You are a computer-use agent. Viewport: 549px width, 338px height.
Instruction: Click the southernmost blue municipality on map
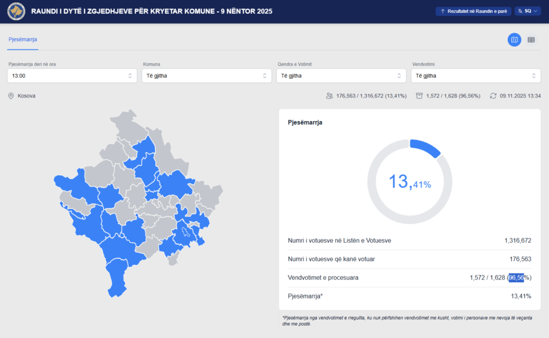coord(117,282)
